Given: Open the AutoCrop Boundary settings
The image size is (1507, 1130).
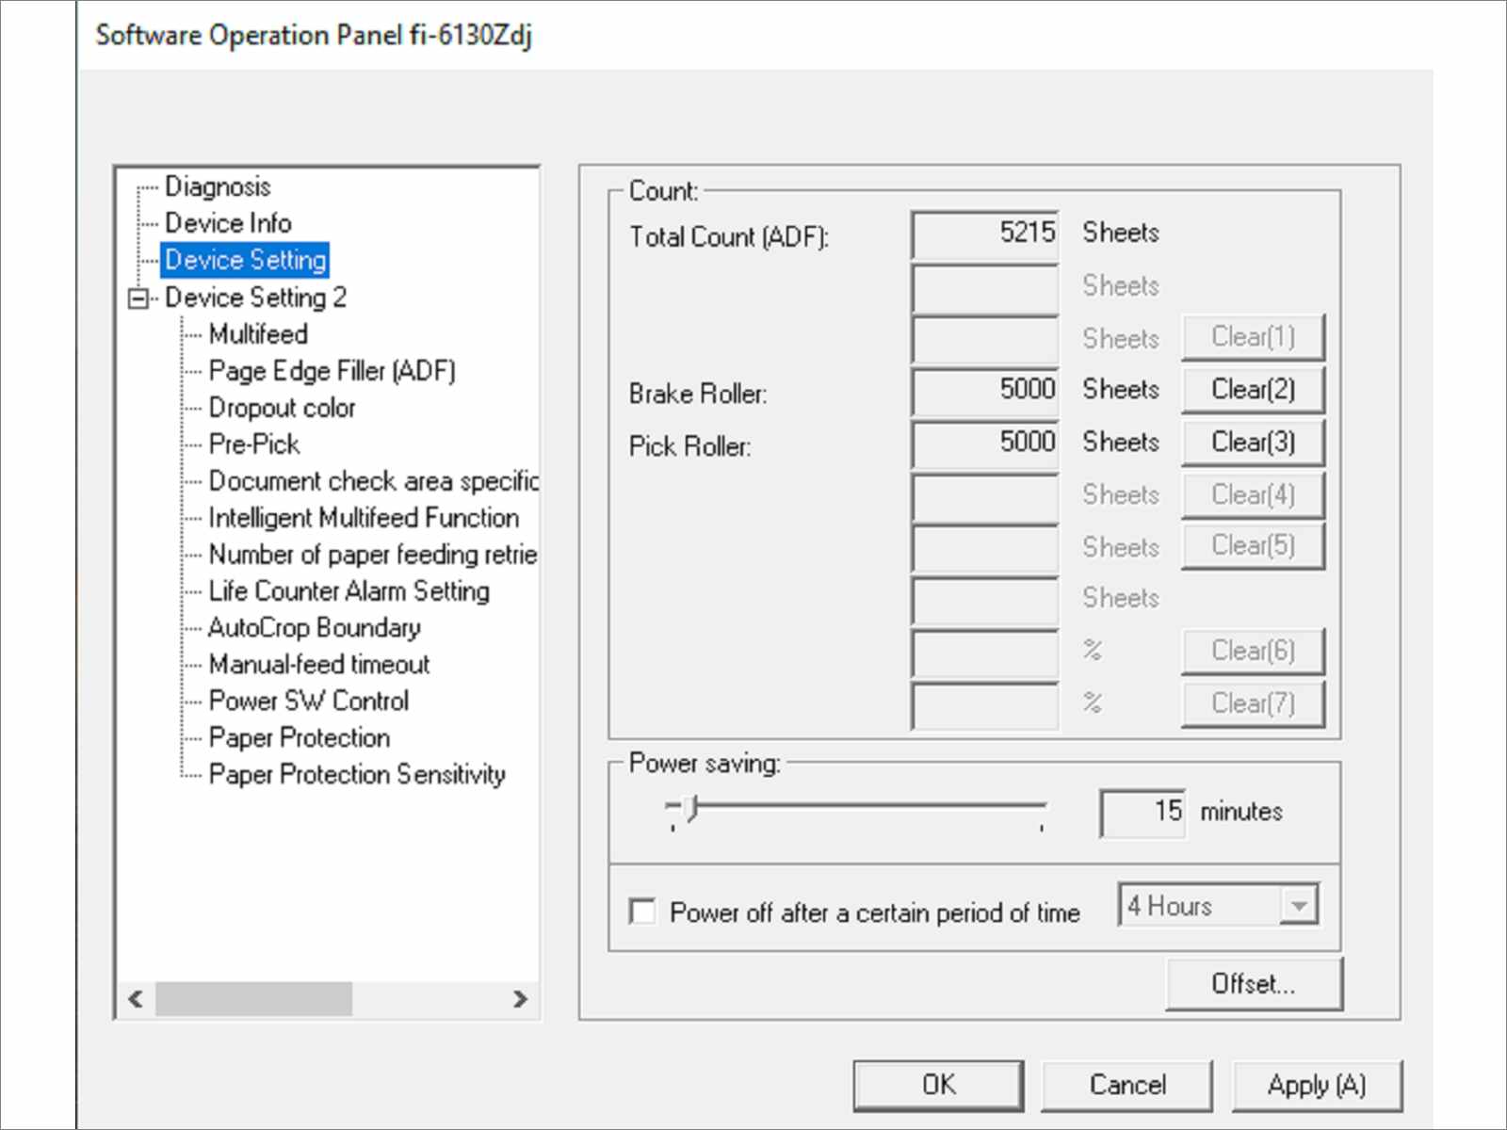Looking at the screenshot, I should point(314,628).
